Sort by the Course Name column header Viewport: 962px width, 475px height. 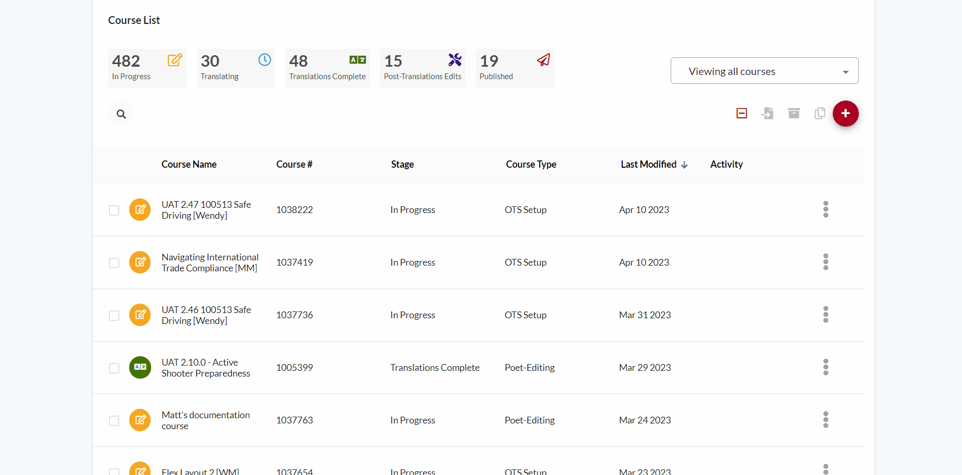189,165
